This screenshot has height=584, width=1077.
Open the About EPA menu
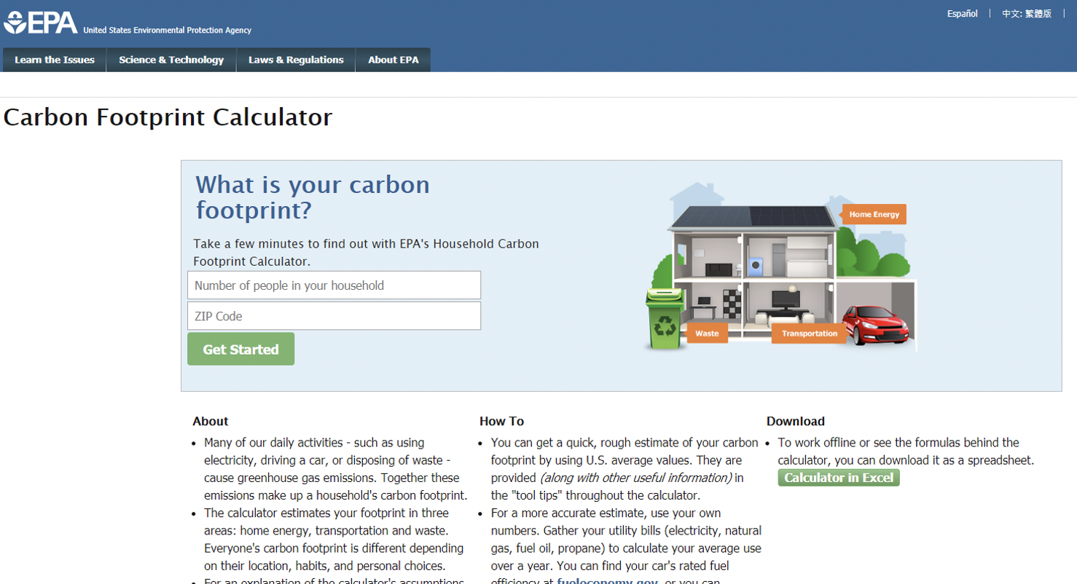[x=393, y=60]
